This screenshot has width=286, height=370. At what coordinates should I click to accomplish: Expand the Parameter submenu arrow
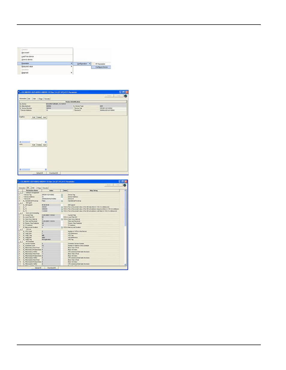pyautogui.click(x=71, y=64)
